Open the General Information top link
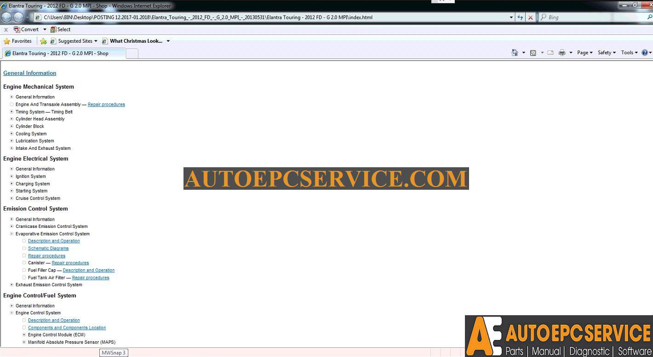 click(x=29, y=73)
